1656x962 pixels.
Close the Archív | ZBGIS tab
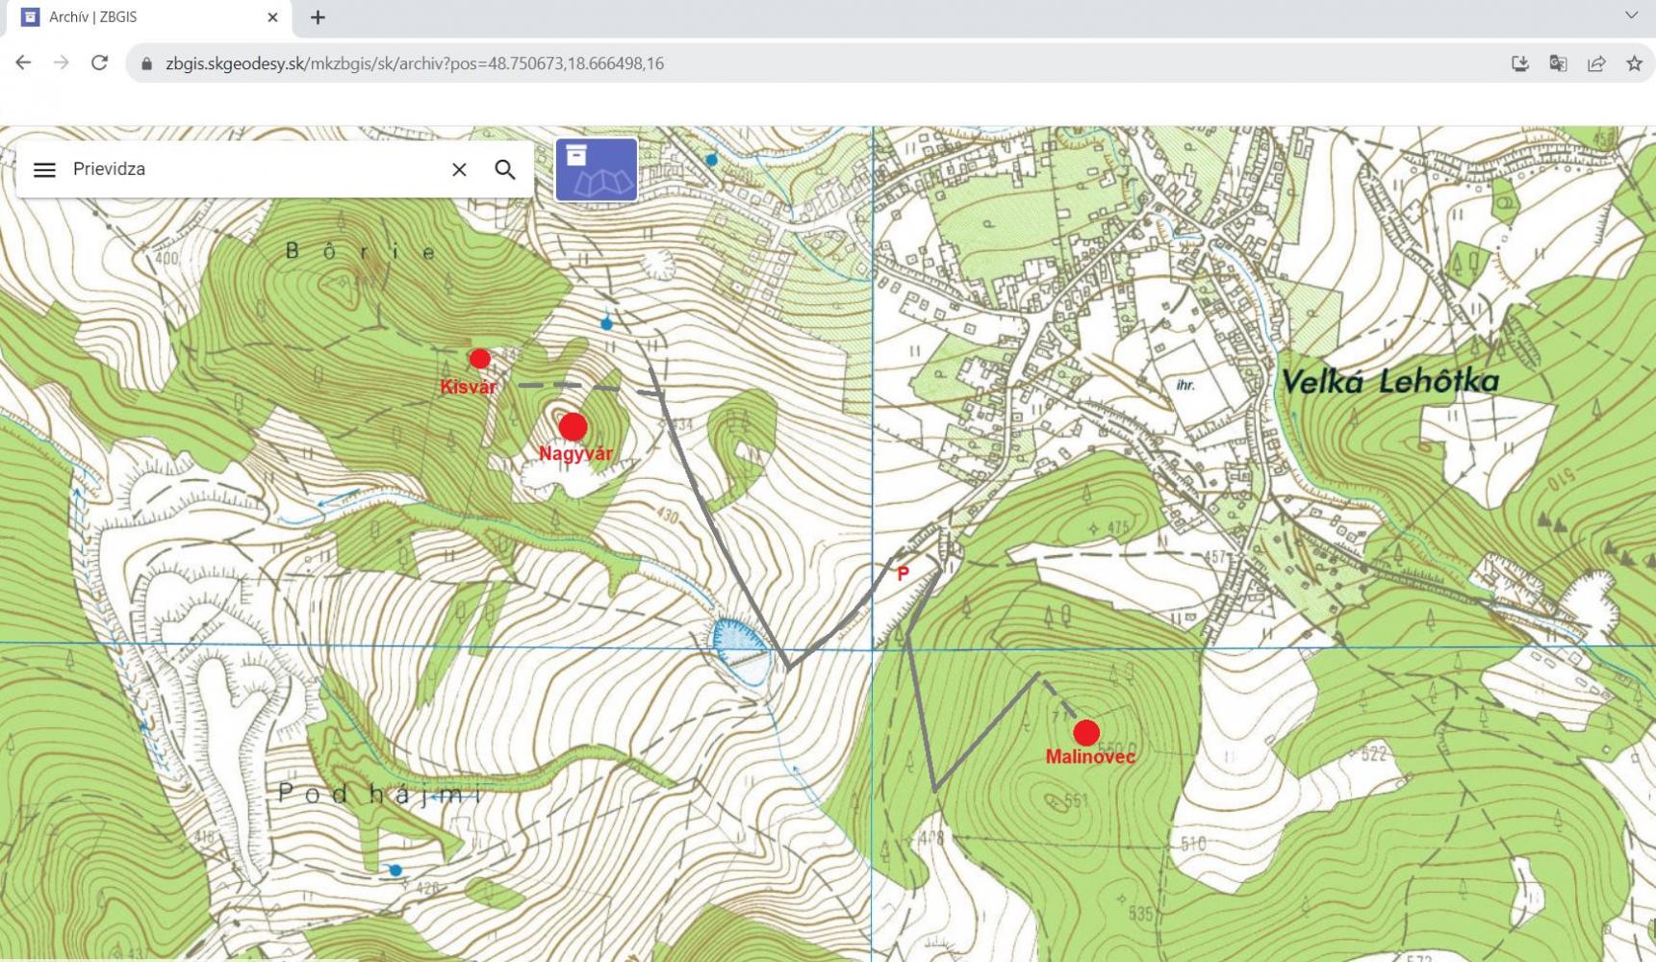(272, 17)
